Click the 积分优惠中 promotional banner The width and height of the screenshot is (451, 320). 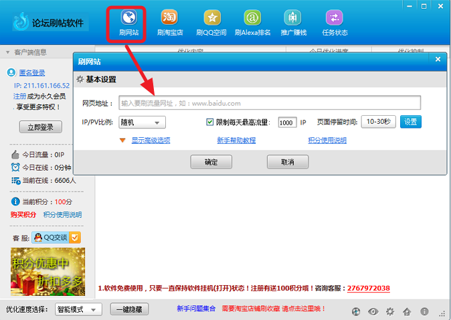tap(48, 272)
